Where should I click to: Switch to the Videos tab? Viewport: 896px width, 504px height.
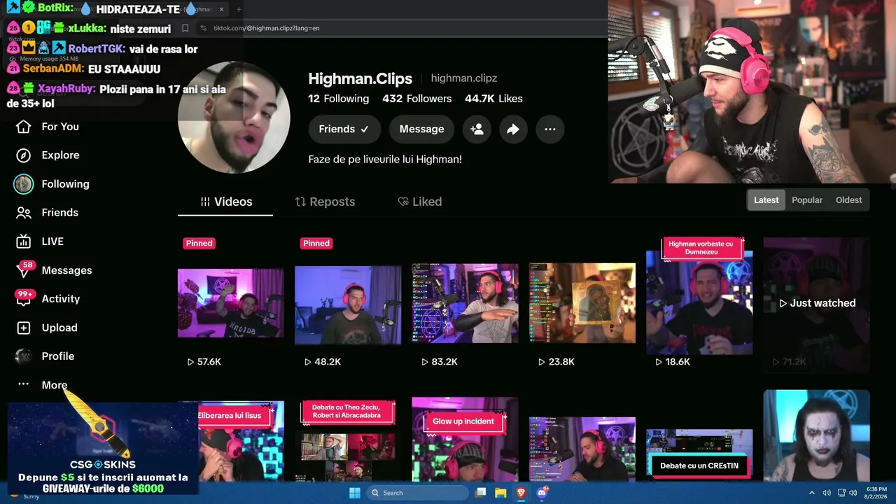[x=225, y=202]
